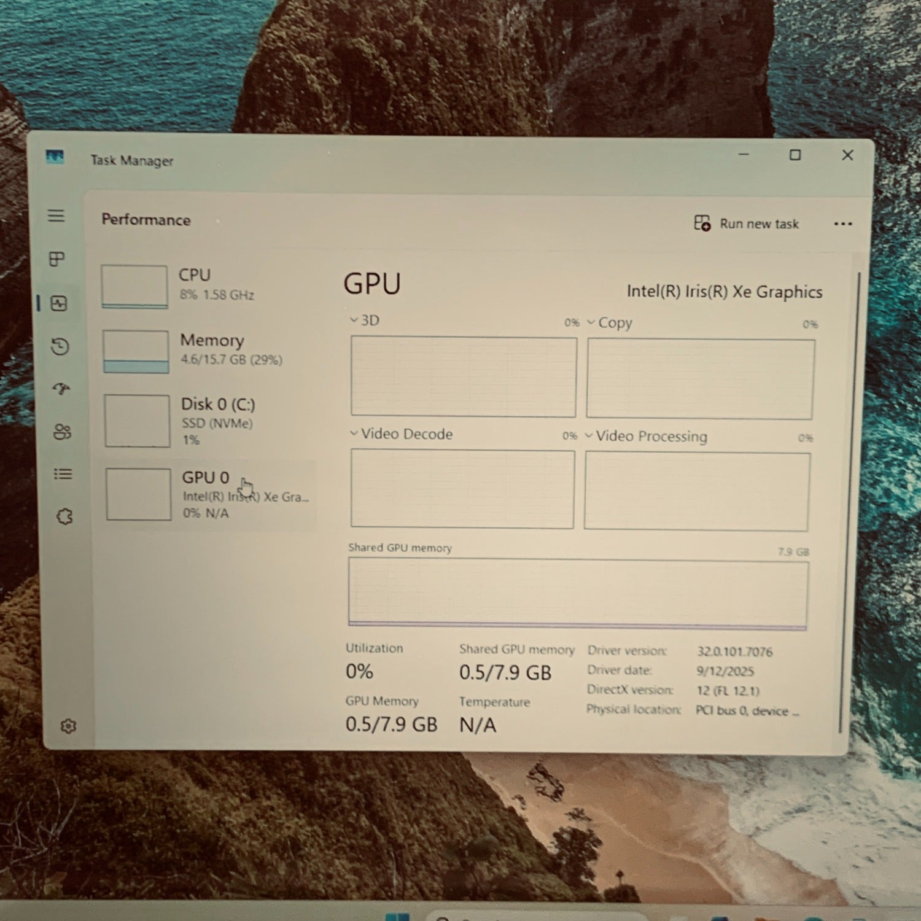Open the Users page icon

(x=63, y=432)
